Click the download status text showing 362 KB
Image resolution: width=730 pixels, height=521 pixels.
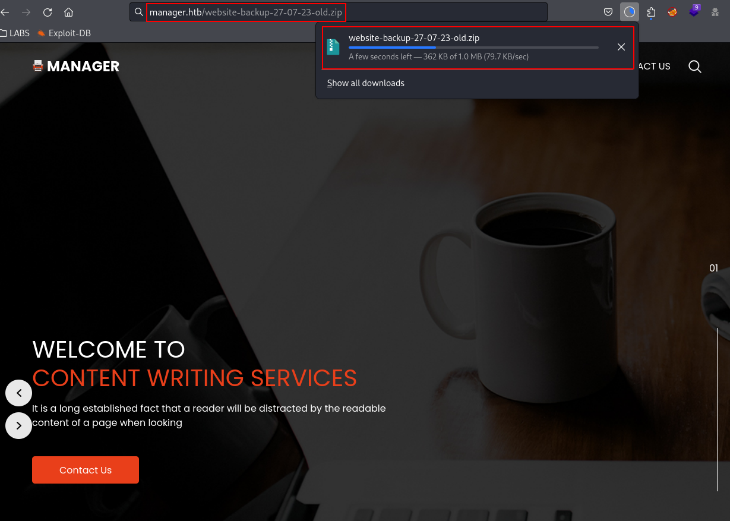coord(438,57)
